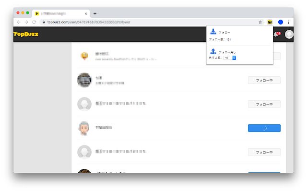Open the fifth user's gray default avatar
Screen dimensions: 307x192
[84, 152]
